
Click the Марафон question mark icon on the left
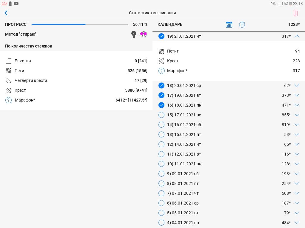[x=8, y=100]
